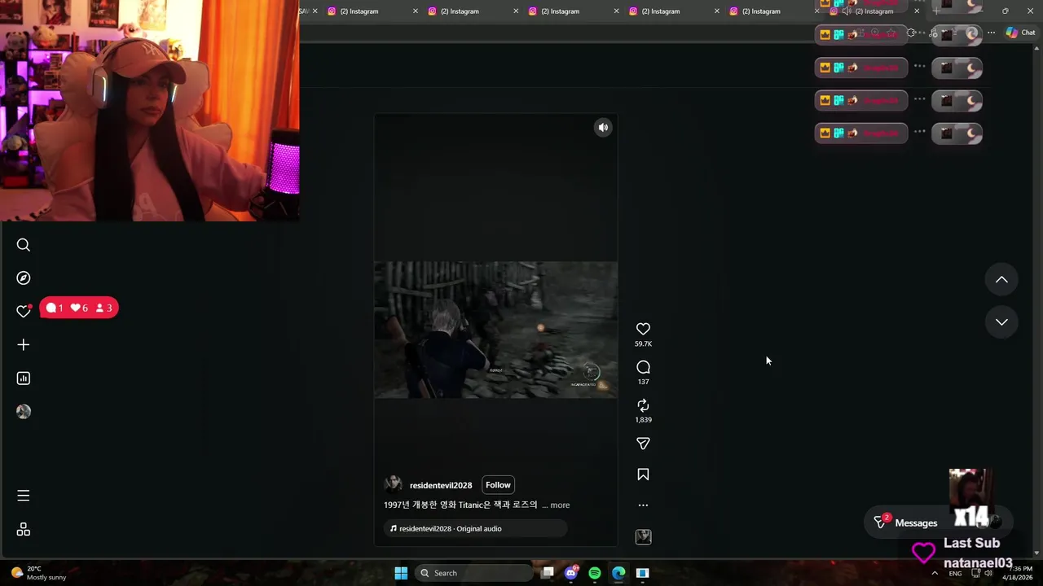Click the 137 comments count

(643, 382)
